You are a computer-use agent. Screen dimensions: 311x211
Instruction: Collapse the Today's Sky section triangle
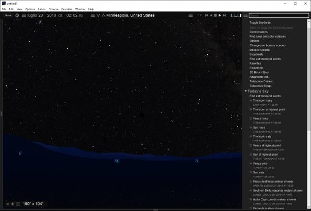click(x=245, y=91)
